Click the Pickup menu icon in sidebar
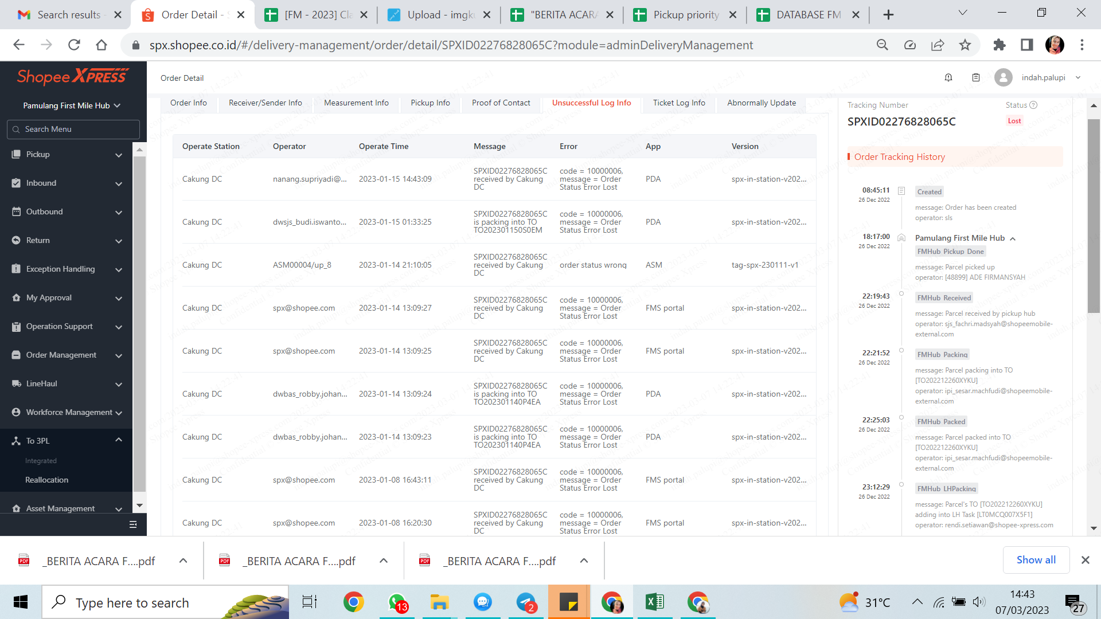Image resolution: width=1101 pixels, height=619 pixels. [x=16, y=154]
